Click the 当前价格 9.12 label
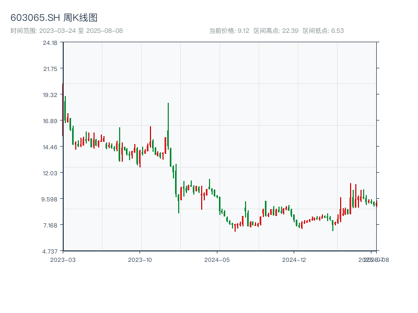Screen dimensions: 418x313 click(229, 31)
